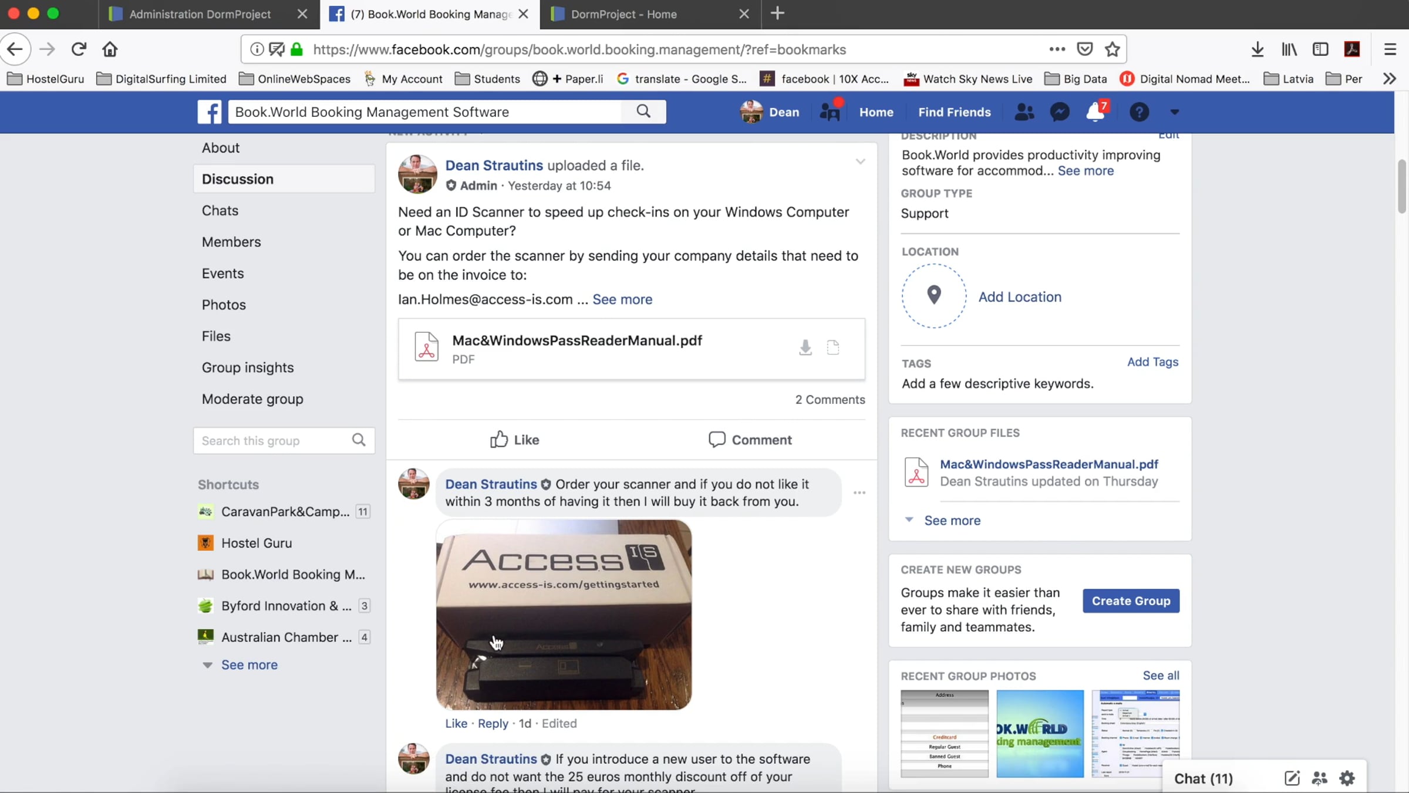The image size is (1409, 793).
Task: Open the Firefox Downloads icon
Action: click(1258, 49)
